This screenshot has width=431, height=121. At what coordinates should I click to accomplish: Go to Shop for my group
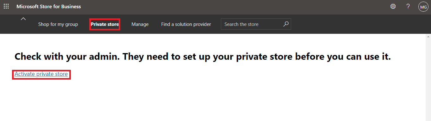pos(58,24)
